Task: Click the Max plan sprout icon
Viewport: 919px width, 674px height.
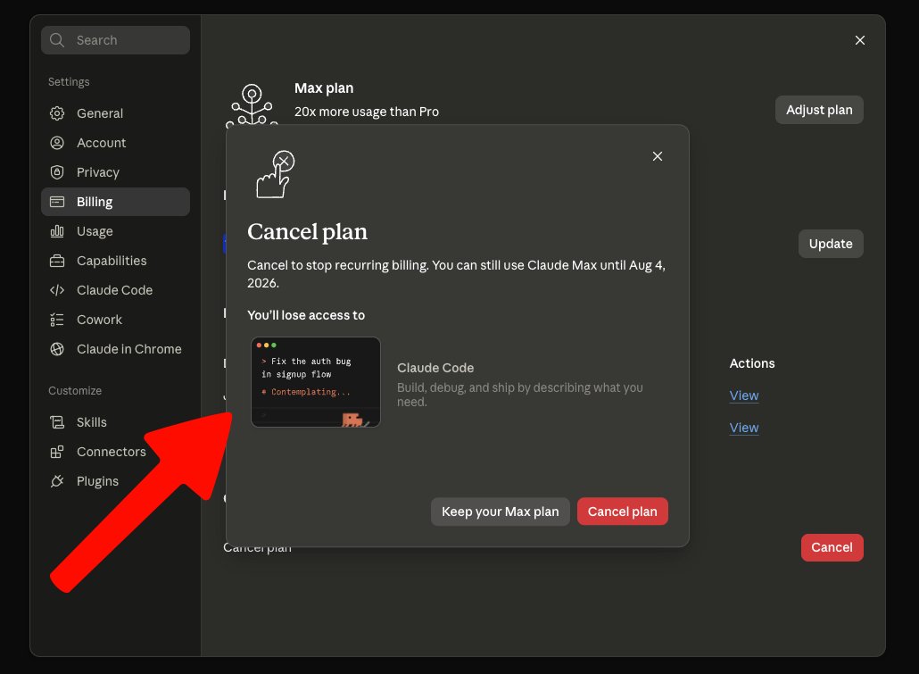Action: (252, 104)
